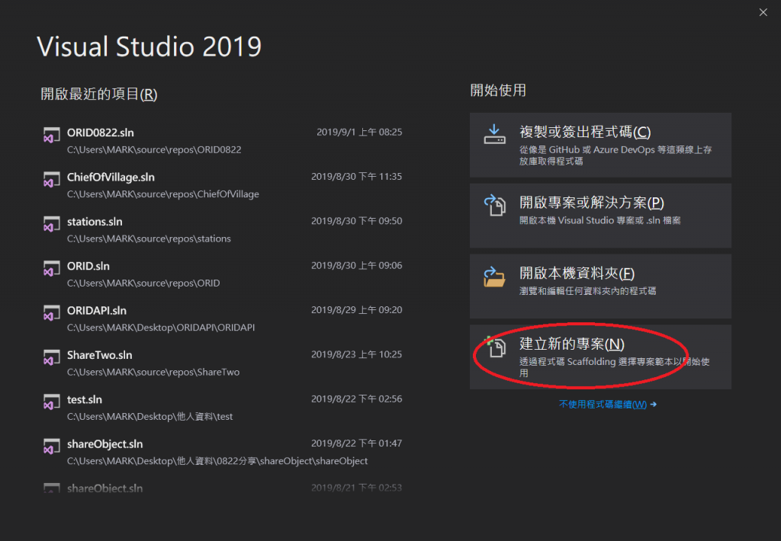Click the solution icon beside ORID0822.sln

(51, 136)
